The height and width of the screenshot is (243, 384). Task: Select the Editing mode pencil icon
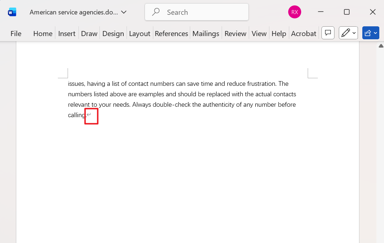346,33
